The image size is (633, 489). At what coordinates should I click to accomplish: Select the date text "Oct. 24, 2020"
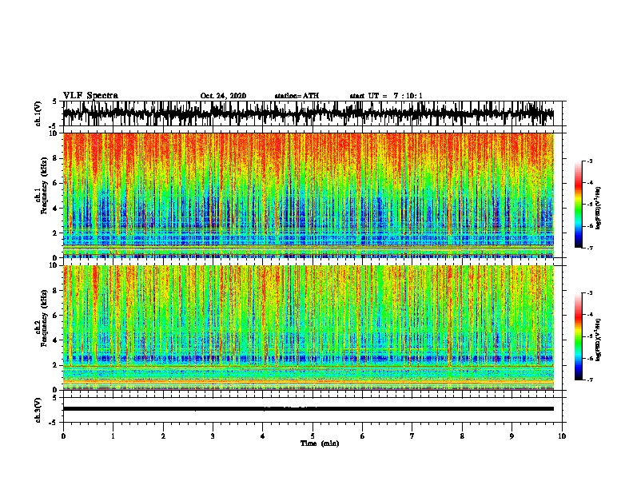coord(223,96)
